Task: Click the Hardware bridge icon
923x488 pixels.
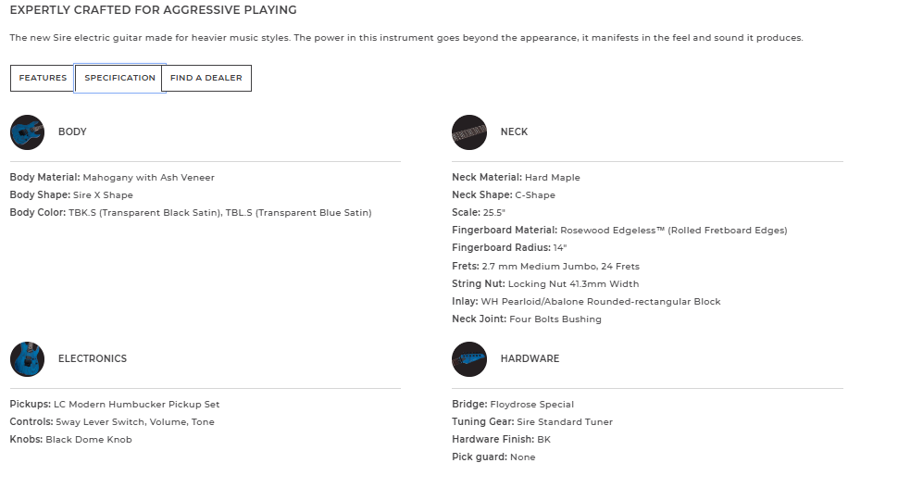Action: click(469, 359)
